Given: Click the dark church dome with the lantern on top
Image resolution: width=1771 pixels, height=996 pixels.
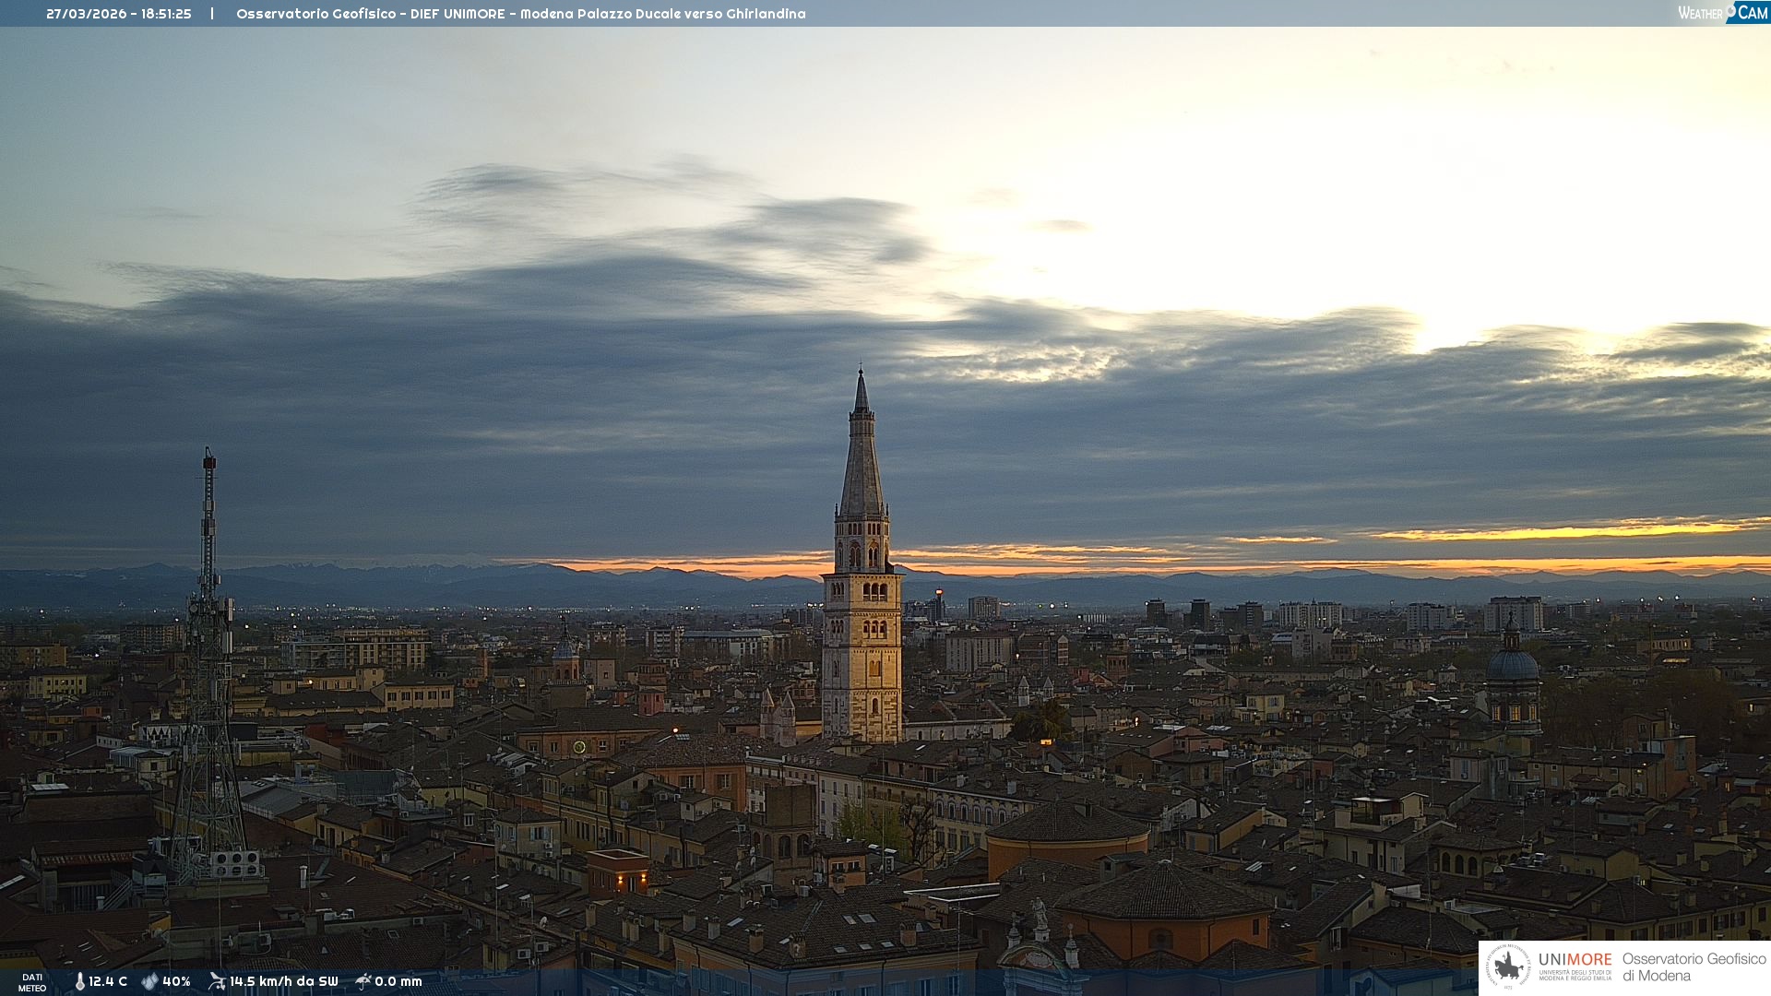Looking at the screenshot, I should (1513, 664).
